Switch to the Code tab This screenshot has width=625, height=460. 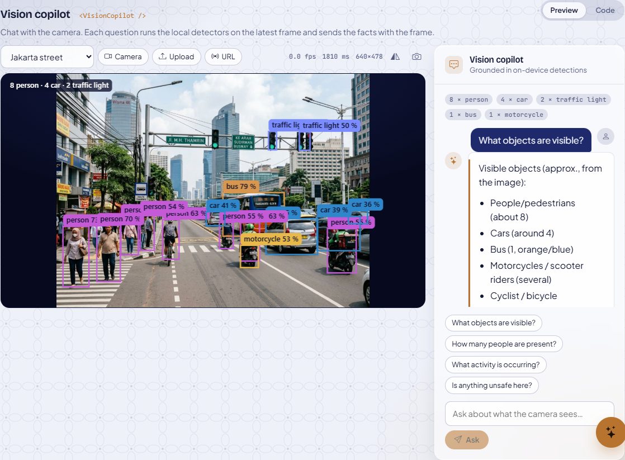pos(605,11)
